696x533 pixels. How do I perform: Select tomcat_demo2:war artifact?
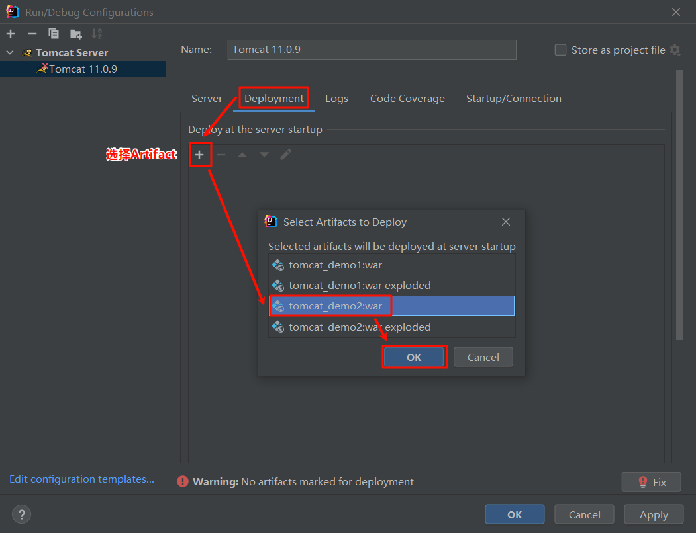(391, 306)
